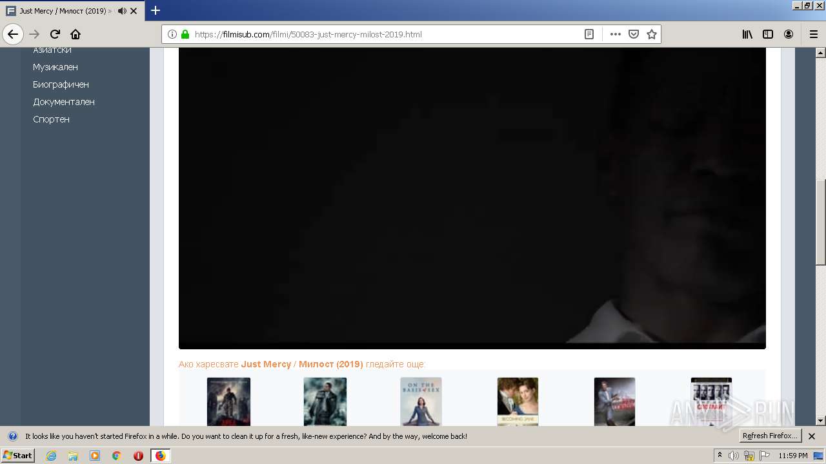Open the On the Basis of Sex poster
The height and width of the screenshot is (464, 826).
point(421,401)
